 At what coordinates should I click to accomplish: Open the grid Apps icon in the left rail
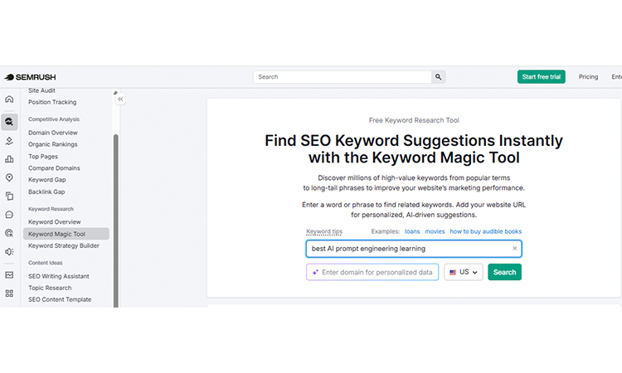tap(9, 293)
